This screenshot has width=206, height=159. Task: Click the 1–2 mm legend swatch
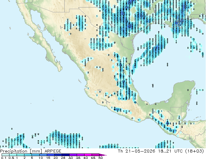20,155
